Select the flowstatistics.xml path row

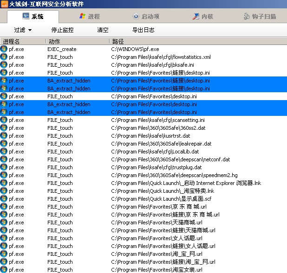tap(161, 57)
